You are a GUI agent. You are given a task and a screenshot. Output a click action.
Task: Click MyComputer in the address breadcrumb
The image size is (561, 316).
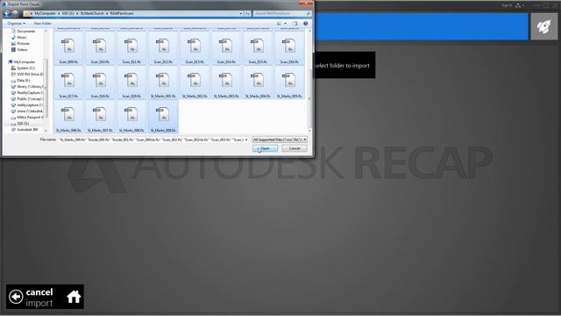(x=45, y=13)
